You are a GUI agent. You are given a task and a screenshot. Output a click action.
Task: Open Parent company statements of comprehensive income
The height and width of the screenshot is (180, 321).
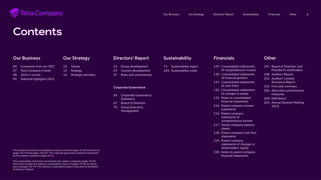[x=233, y=117]
